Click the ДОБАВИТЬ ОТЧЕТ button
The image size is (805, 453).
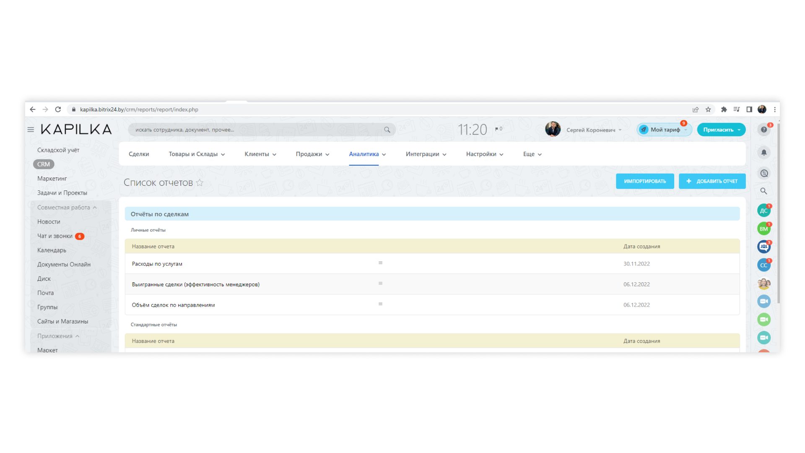pyautogui.click(x=712, y=181)
